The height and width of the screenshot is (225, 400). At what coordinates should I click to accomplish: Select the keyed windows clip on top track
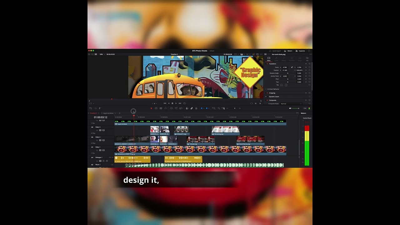(x=200, y=122)
